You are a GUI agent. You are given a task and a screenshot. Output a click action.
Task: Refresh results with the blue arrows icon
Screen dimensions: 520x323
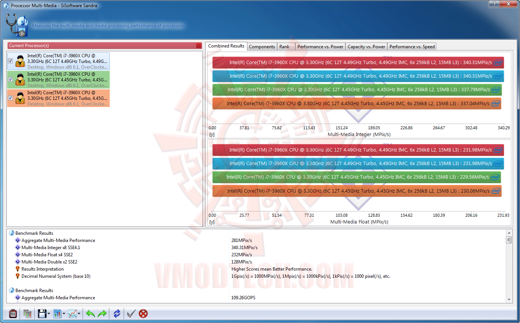[x=117, y=313]
